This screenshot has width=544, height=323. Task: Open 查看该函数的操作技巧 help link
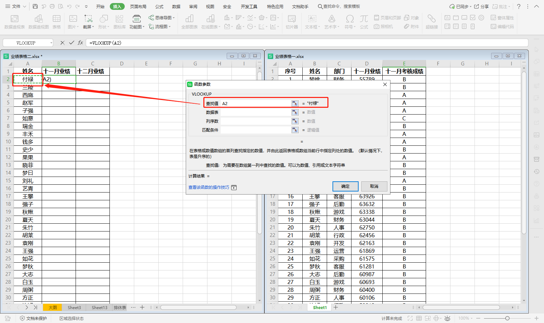[208, 187]
